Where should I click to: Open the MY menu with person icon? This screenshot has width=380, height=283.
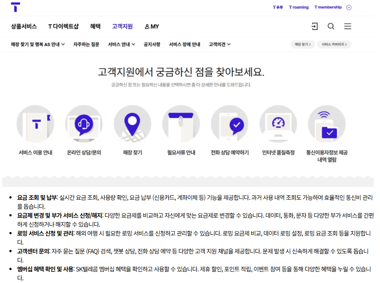coord(152,26)
